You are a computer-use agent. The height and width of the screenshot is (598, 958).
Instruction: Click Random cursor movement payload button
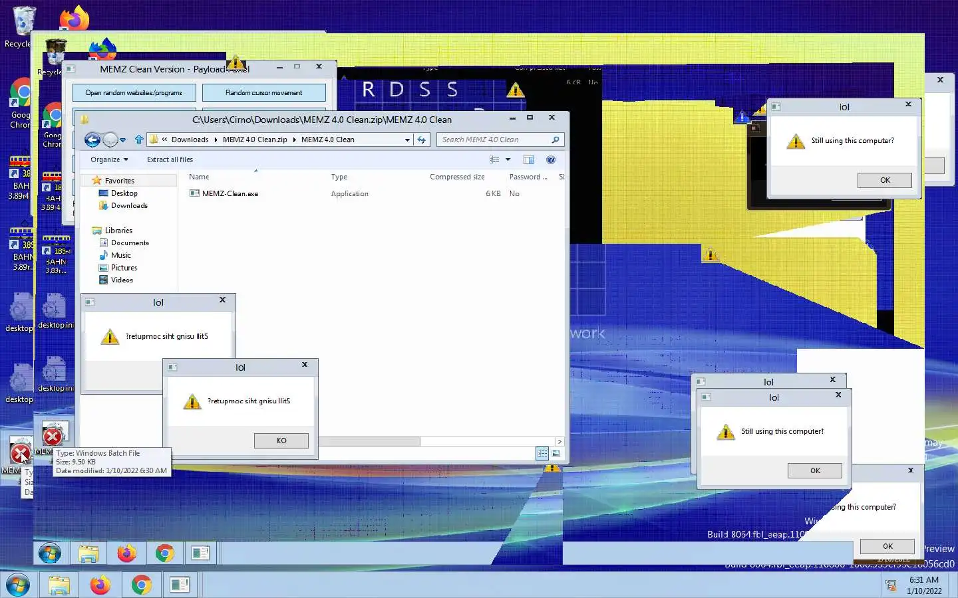263,92
